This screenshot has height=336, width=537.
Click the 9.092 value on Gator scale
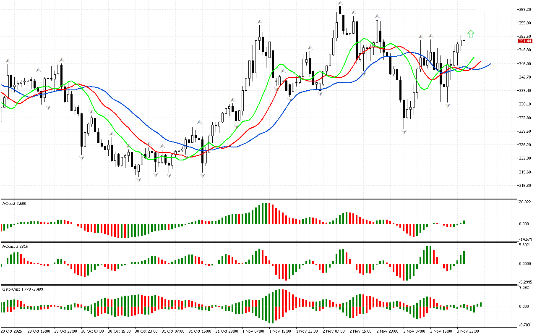524,288
